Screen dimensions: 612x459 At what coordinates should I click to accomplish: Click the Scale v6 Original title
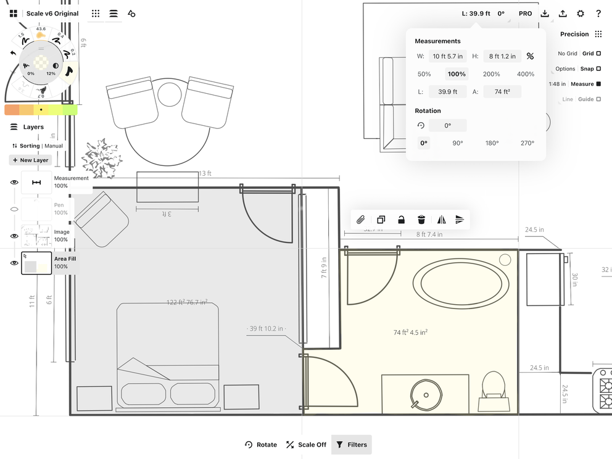pyautogui.click(x=53, y=13)
